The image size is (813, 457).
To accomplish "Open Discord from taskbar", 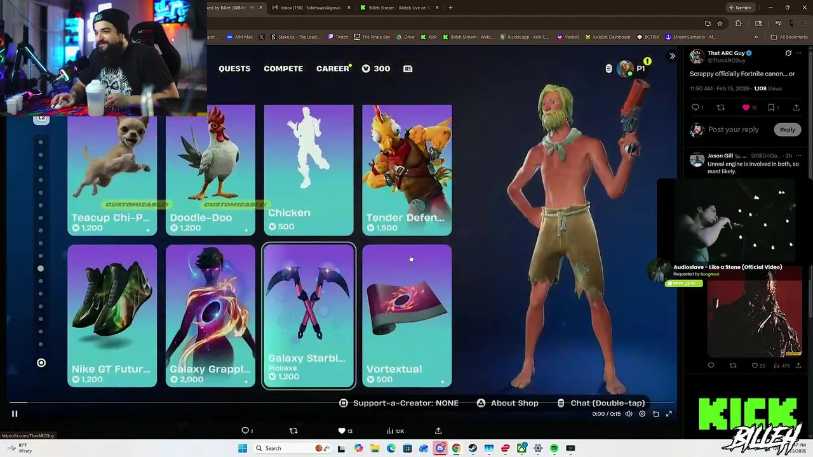I will coord(440,448).
